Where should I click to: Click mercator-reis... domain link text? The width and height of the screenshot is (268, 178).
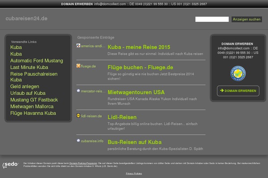coord(93,91)
